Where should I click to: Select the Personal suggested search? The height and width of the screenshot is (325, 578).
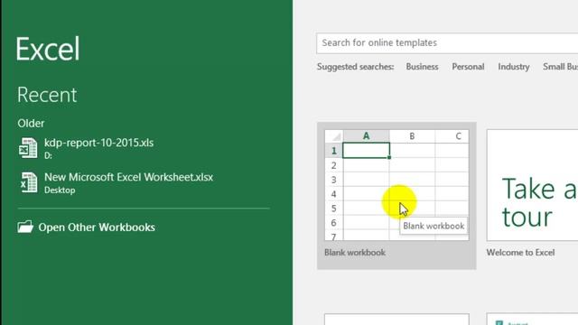coord(468,67)
